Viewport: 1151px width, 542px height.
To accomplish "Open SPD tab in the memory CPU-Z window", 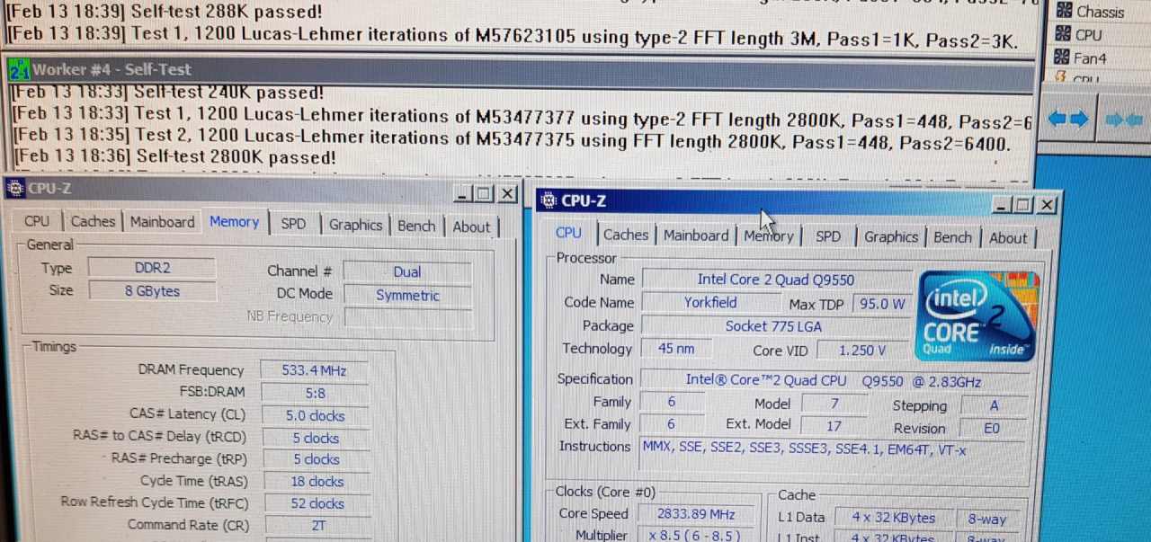I will tap(293, 224).
